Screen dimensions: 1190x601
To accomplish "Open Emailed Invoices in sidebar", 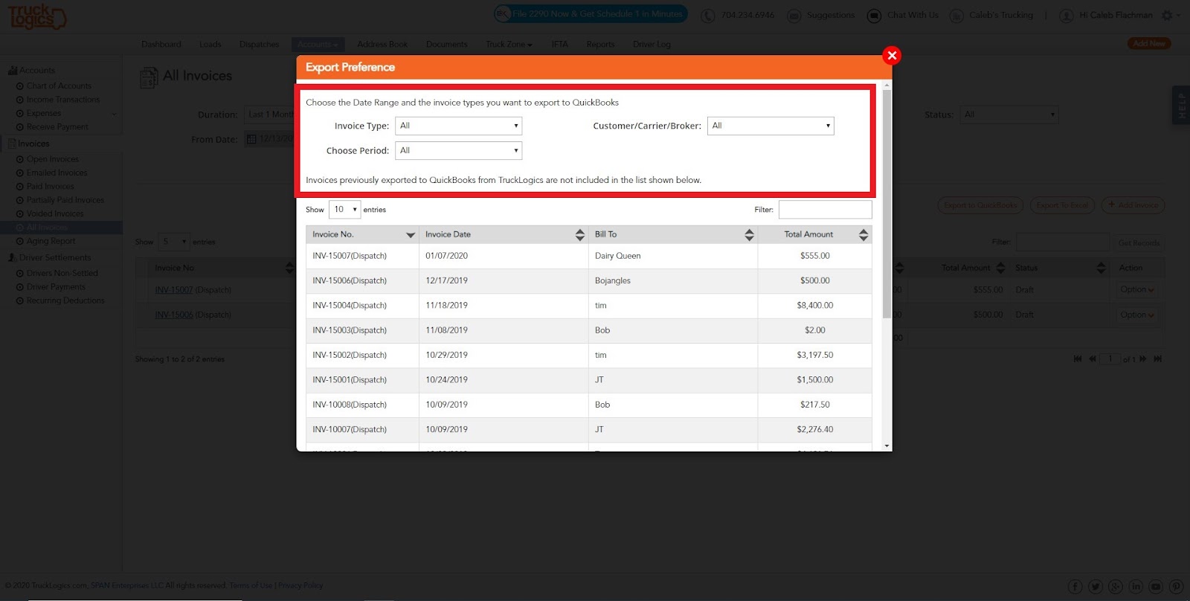I will pyautogui.click(x=57, y=173).
